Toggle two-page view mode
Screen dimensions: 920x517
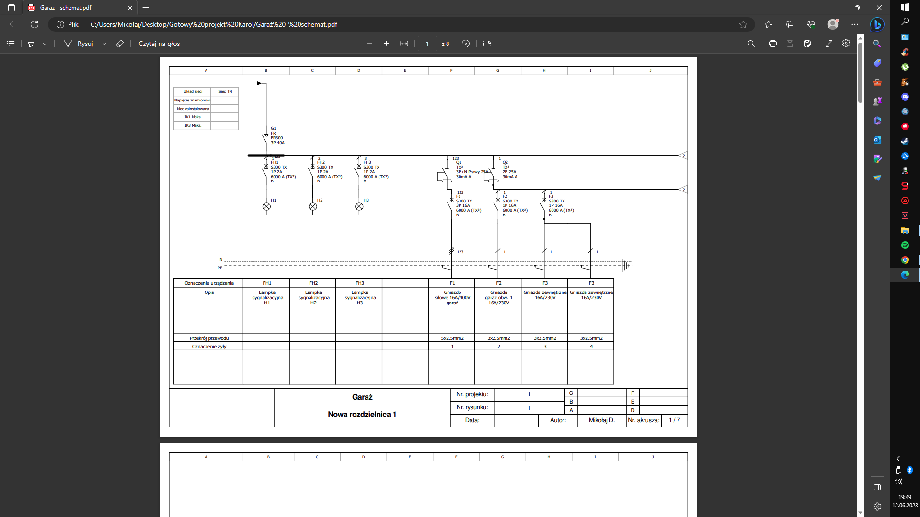coord(487,44)
